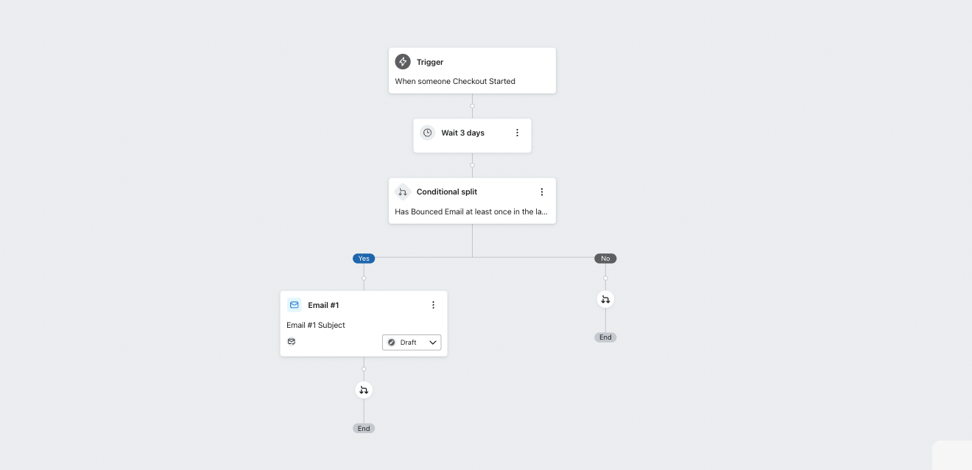Click the small envelope icon beside Draft status
This screenshot has width=972, height=470.
pyautogui.click(x=292, y=342)
